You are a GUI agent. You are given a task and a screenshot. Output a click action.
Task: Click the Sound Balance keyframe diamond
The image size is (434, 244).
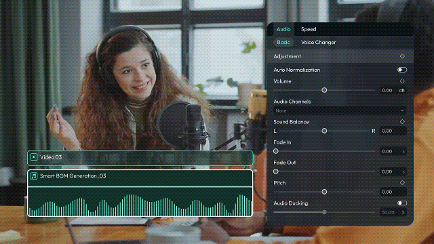click(402, 122)
